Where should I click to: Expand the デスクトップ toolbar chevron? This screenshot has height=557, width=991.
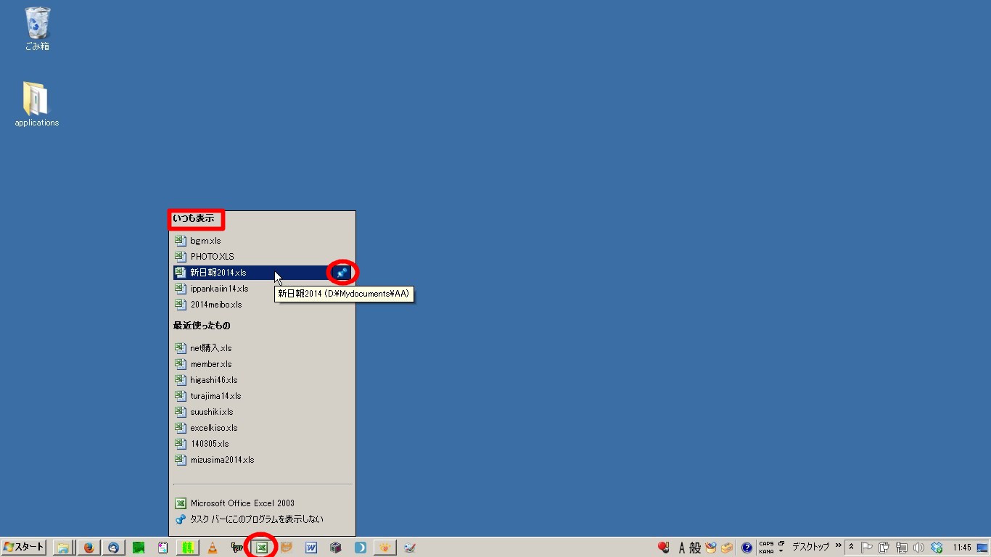(x=839, y=545)
